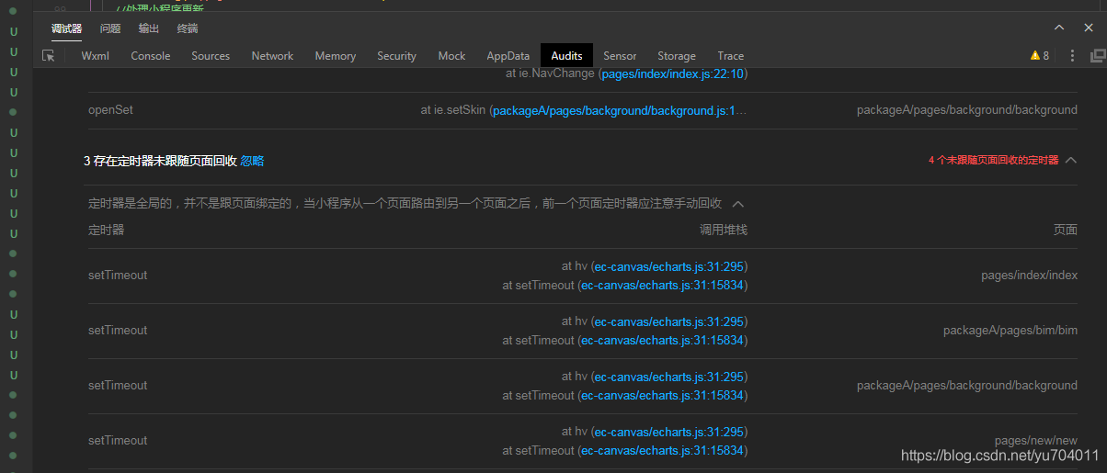The height and width of the screenshot is (473, 1107).
Task: Open pages/index/index.js:22:10 source link
Action: pos(672,73)
